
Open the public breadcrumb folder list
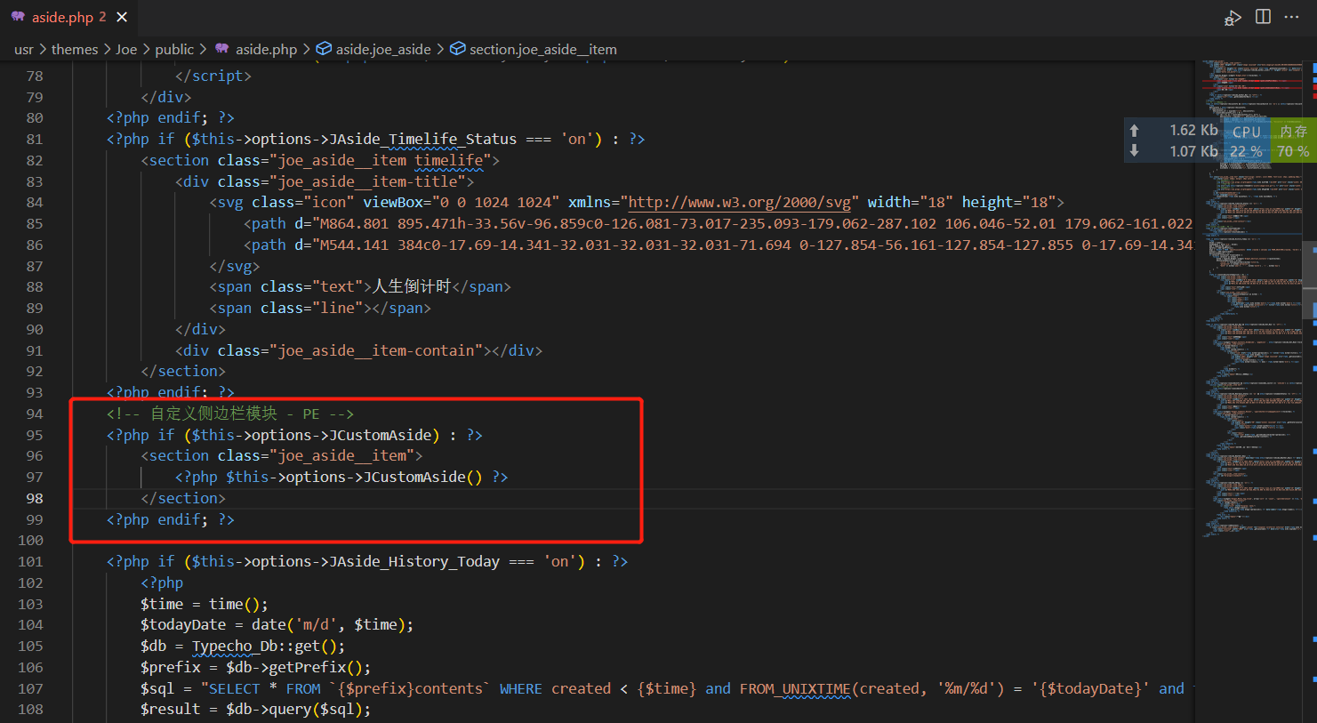(174, 50)
